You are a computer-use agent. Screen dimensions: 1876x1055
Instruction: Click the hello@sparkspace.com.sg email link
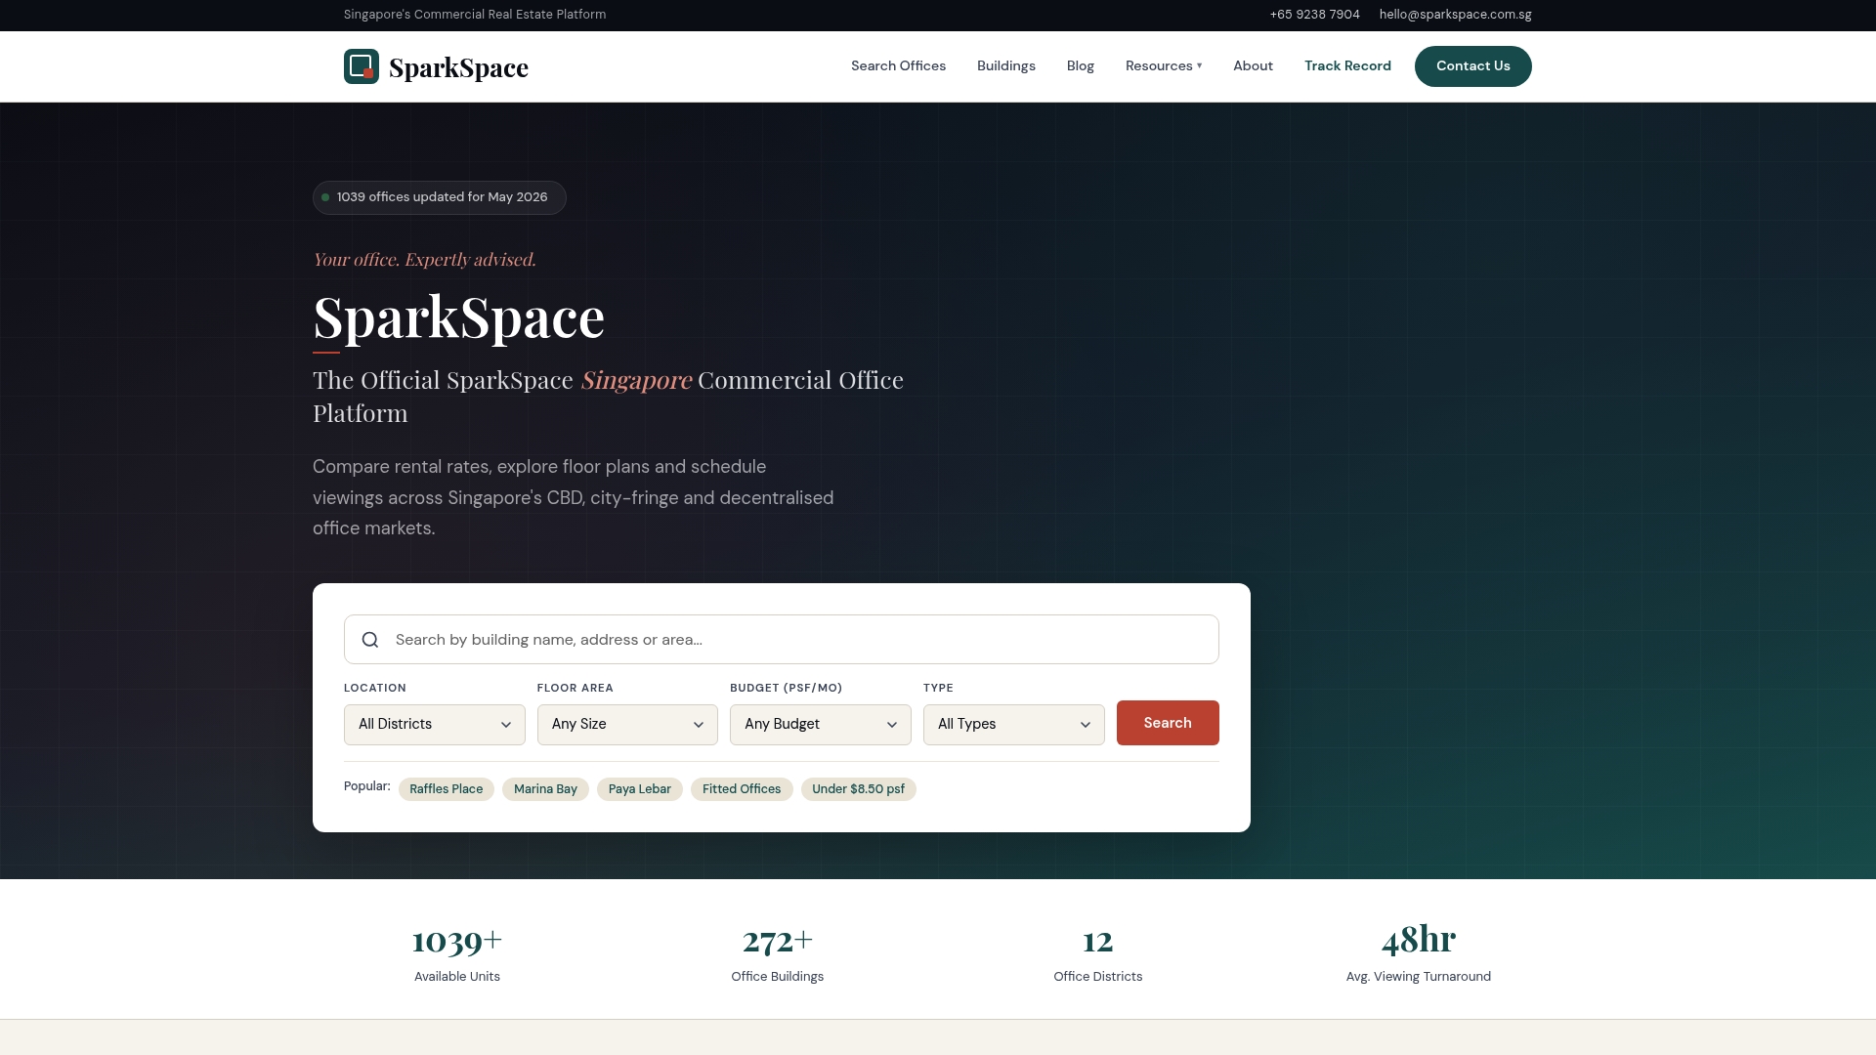1456,15
